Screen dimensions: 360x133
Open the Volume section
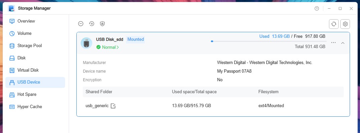coord(35,33)
